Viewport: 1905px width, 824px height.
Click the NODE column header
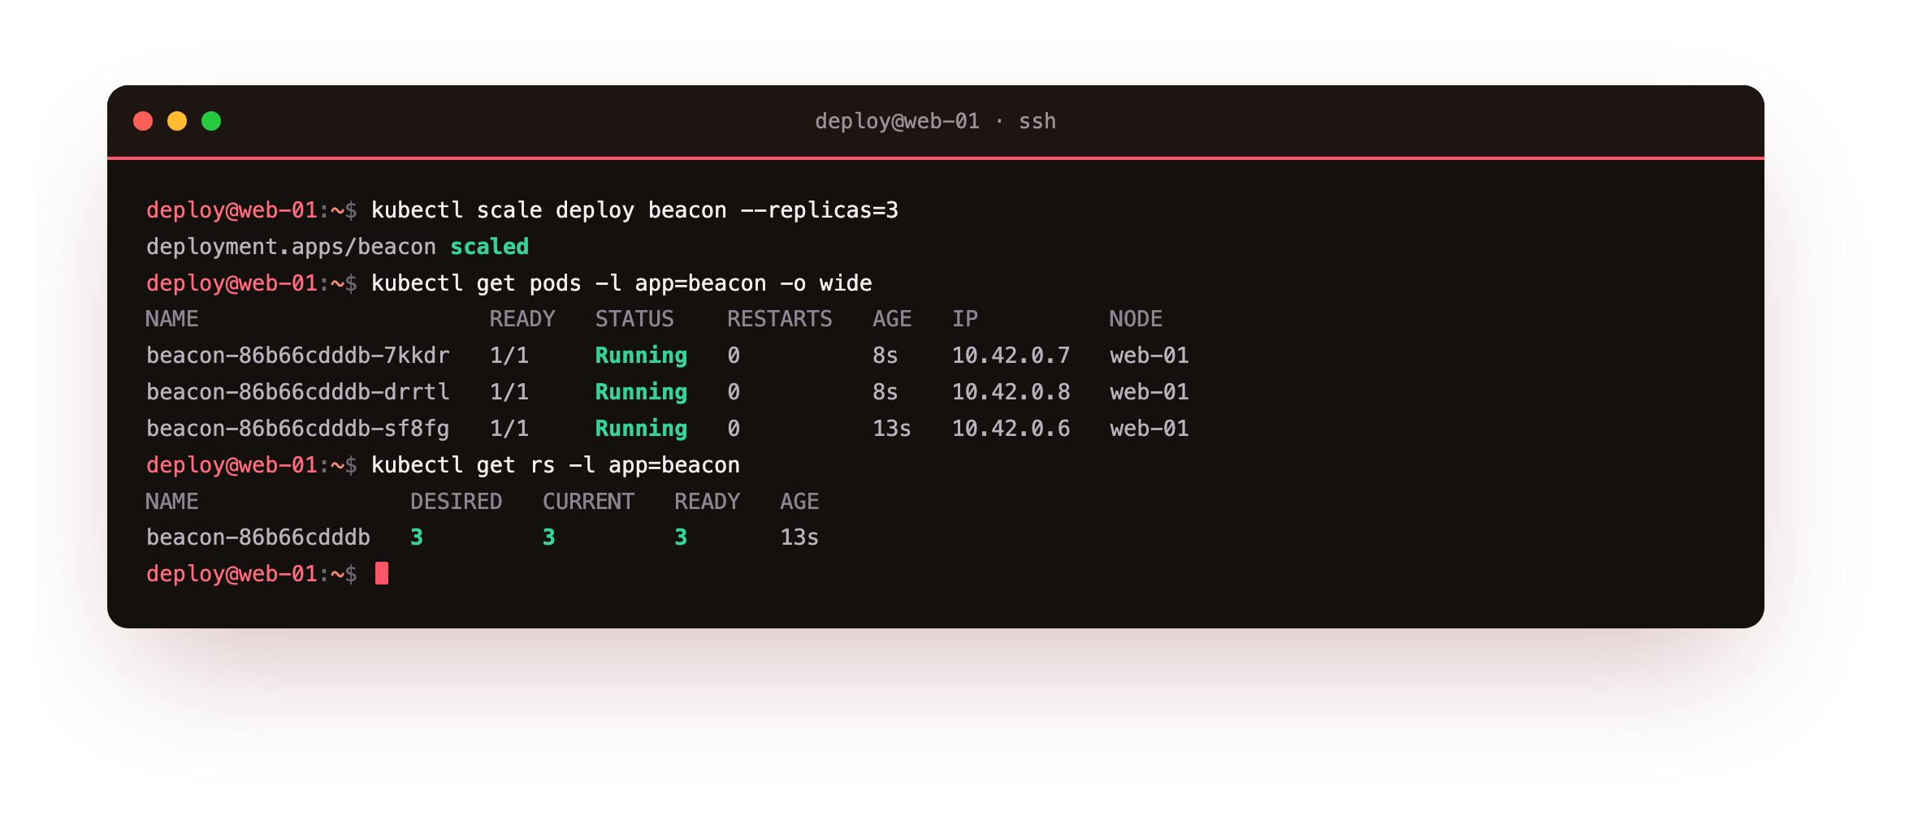point(1136,319)
